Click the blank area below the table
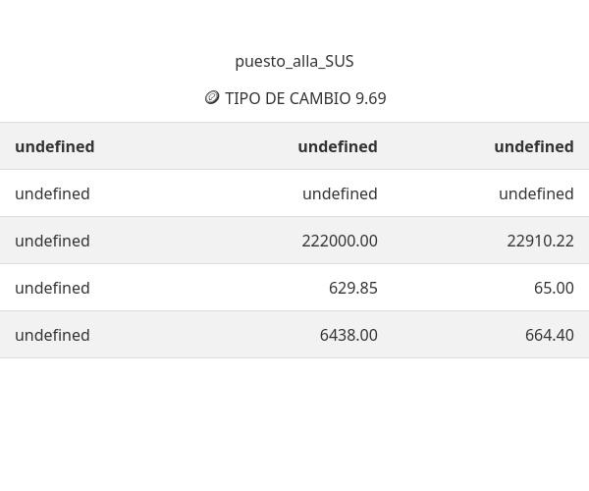The image size is (589, 491). coord(294,424)
